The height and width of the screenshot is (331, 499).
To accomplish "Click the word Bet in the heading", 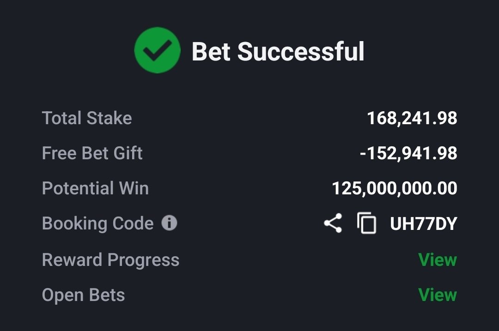I will pyautogui.click(x=211, y=52).
